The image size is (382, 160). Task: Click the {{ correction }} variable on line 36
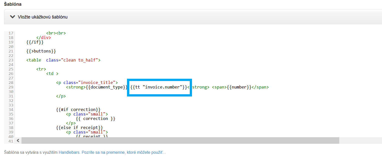click(95, 119)
